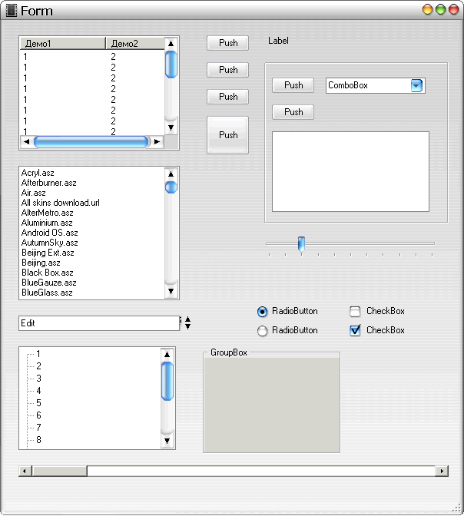Viewport: 464px width, 516px height.
Task: Enable the unchecked CheckBox
Action: tap(355, 312)
